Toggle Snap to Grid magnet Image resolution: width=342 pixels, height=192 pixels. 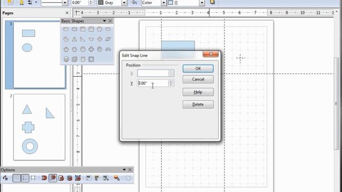pyautogui.click(x=44, y=178)
